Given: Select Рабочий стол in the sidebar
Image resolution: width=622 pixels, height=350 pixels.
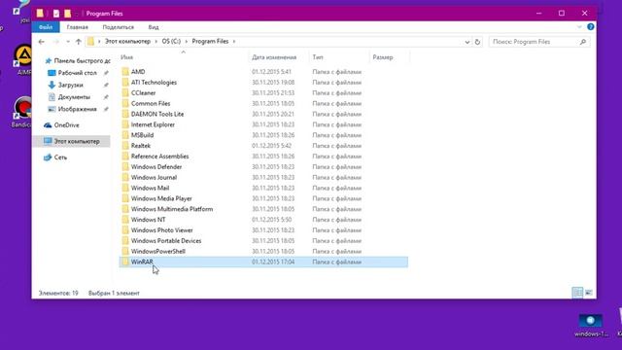Looking at the screenshot, I should [78, 73].
